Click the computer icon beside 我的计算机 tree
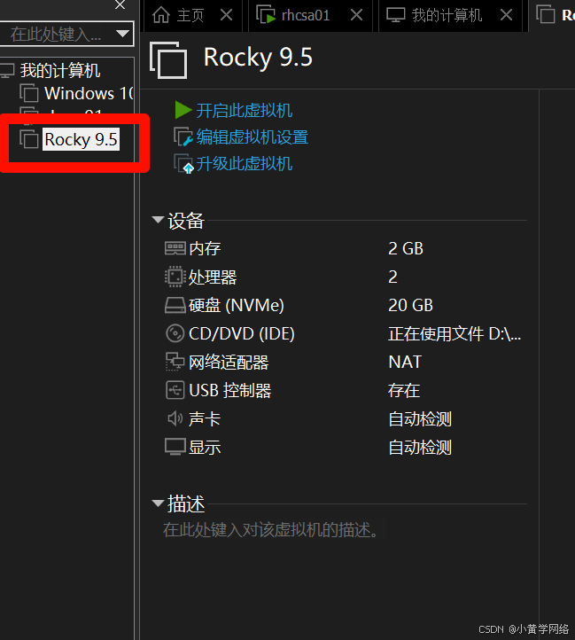 coord(7,70)
